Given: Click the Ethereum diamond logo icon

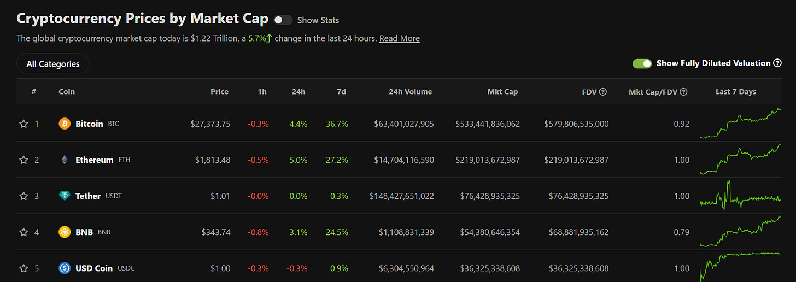Looking at the screenshot, I should 65,160.
